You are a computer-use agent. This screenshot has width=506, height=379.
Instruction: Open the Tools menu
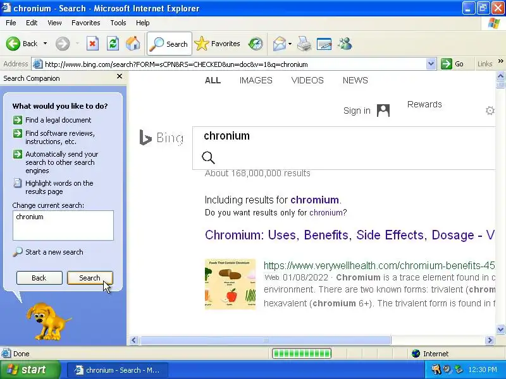coord(118,23)
